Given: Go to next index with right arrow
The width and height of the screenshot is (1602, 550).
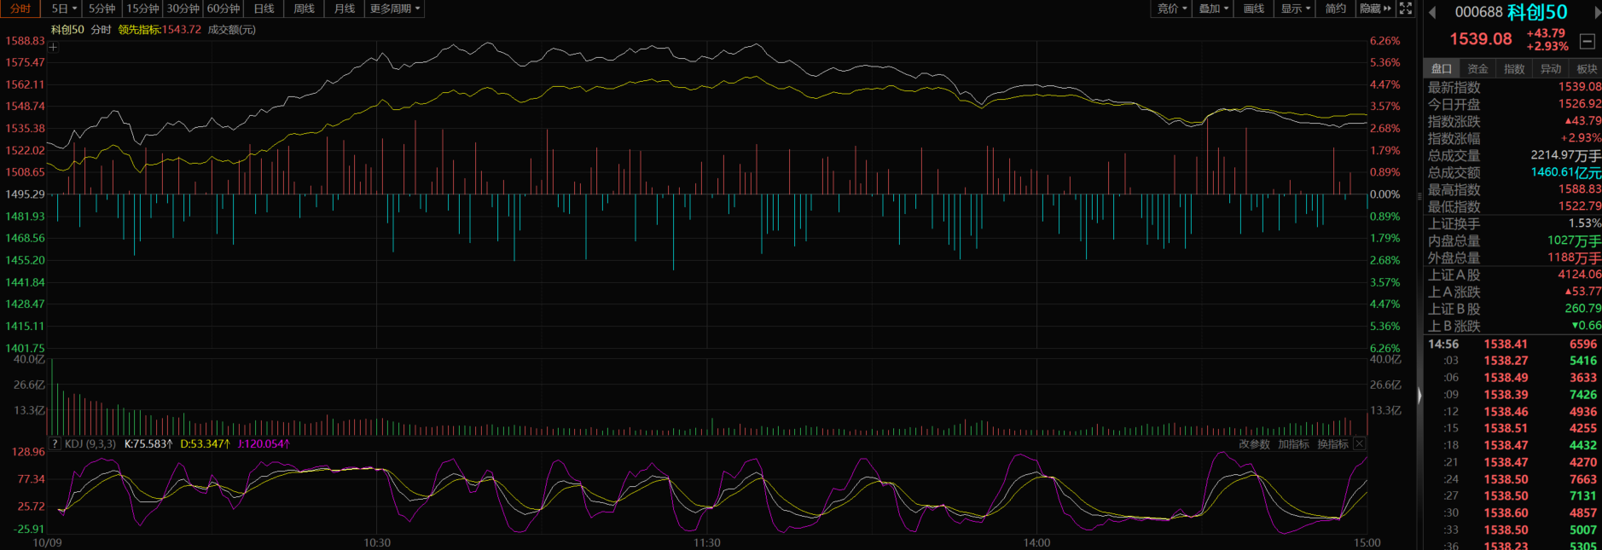Looking at the screenshot, I should click(x=1597, y=12).
